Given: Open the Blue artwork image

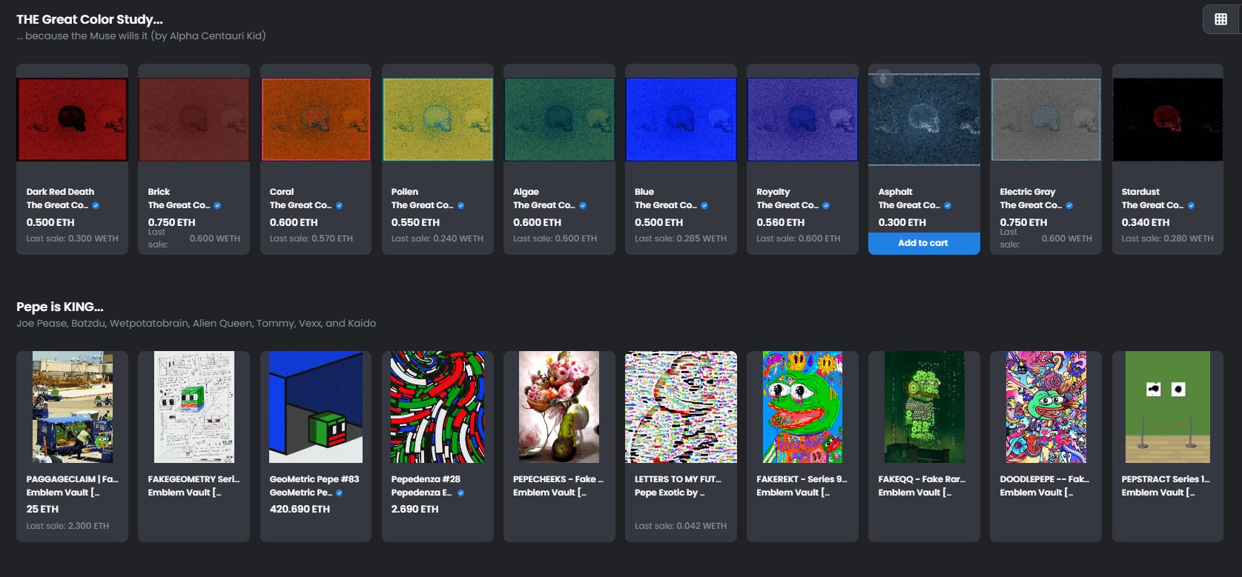Looking at the screenshot, I should pyautogui.click(x=681, y=119).
